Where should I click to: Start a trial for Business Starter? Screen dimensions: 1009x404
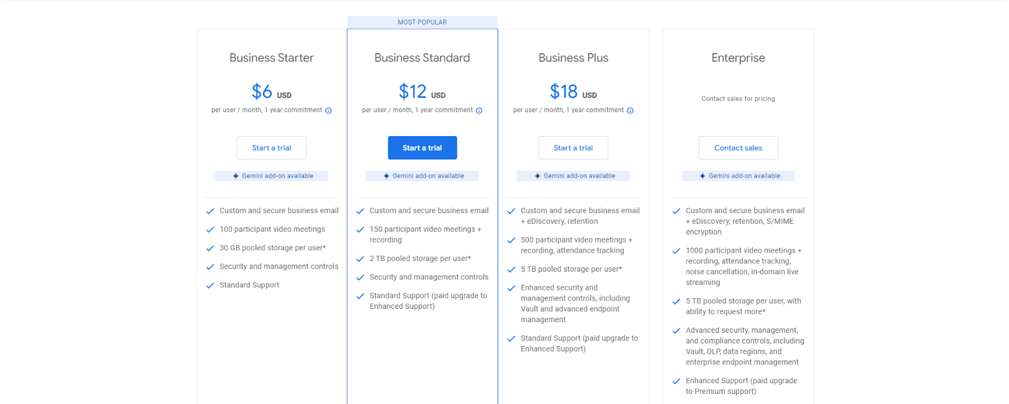click(272, 148)
